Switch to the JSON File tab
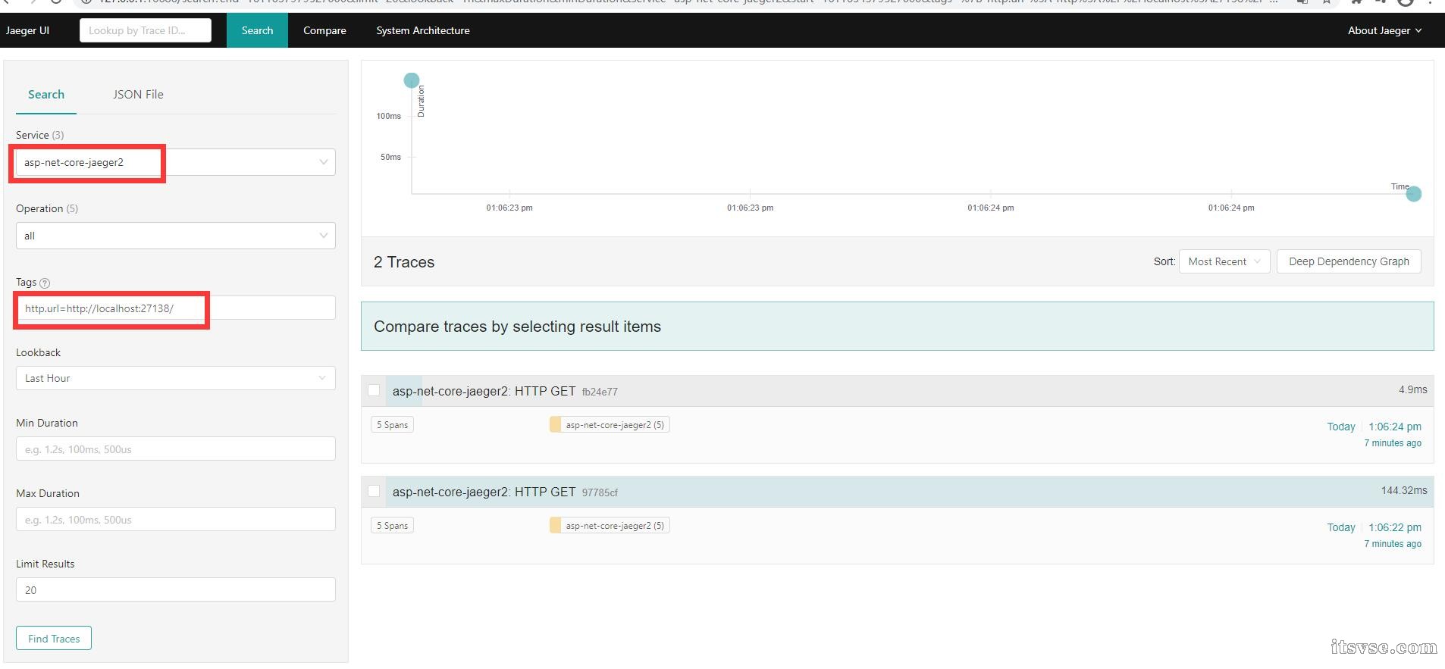The height and width of the screenshot is (669, 1445). click(138, 95)
